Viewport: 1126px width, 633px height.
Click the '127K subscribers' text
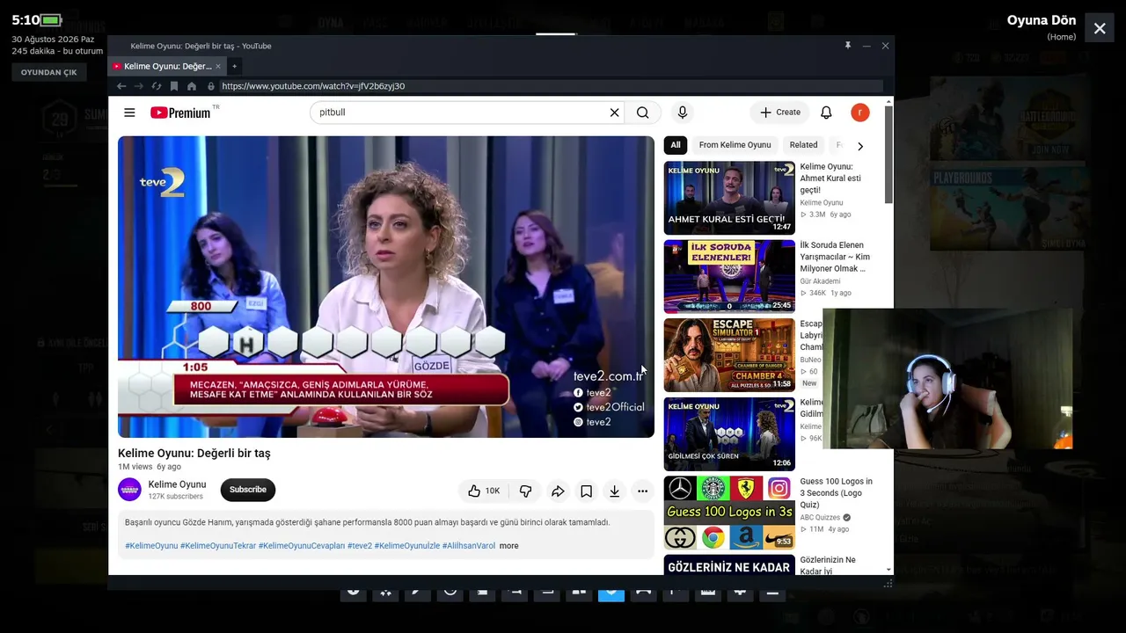click(176, 497)
